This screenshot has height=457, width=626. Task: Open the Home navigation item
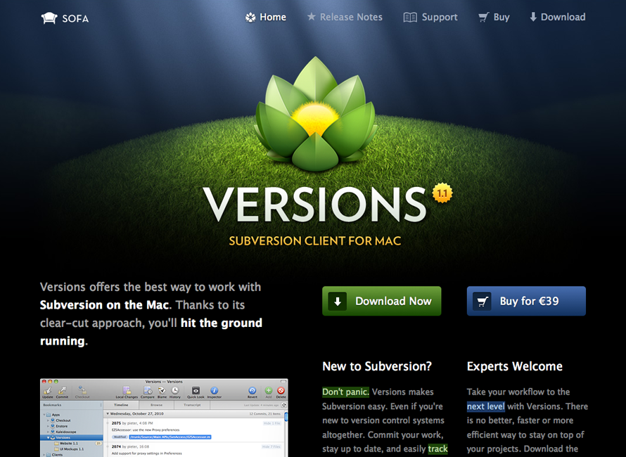click(265, 17)
